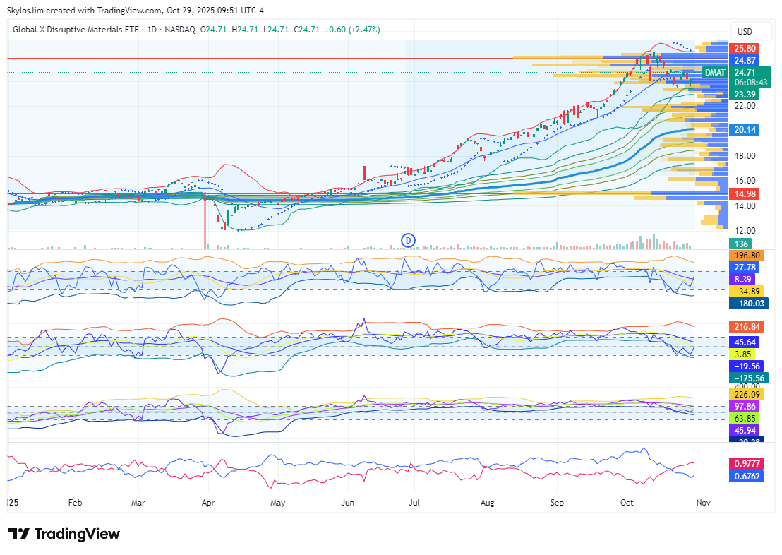
Task: Click the blue 24.87 price label
Action: pos(745,61)
